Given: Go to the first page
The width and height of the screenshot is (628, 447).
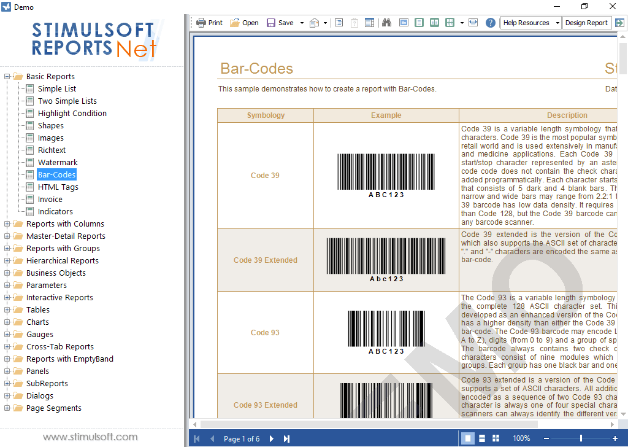Looking at the screenshot, I should pos(197,439).
